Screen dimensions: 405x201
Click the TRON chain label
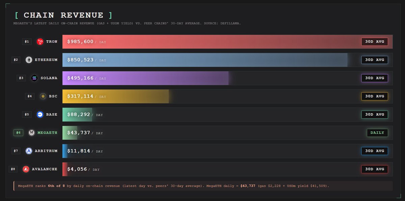click(x=52, y=42)
